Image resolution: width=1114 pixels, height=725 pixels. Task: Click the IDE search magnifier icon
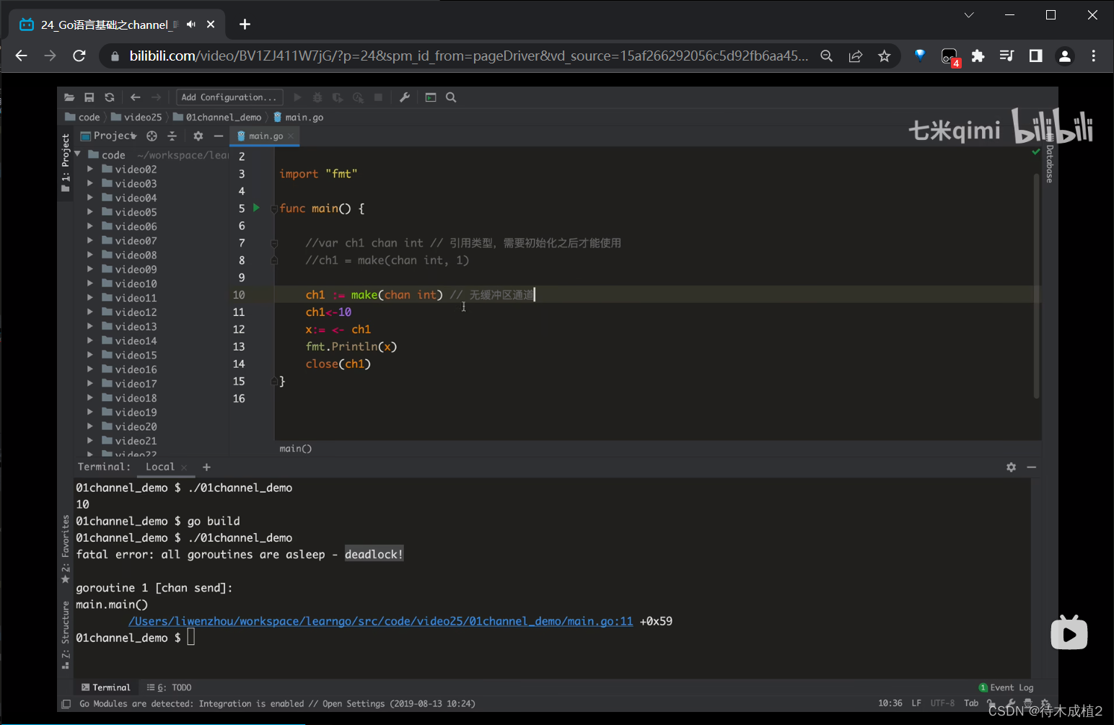[451, 97]
